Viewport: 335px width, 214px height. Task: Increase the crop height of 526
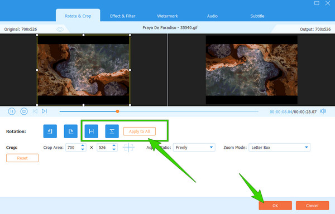(x=114, y=145)
